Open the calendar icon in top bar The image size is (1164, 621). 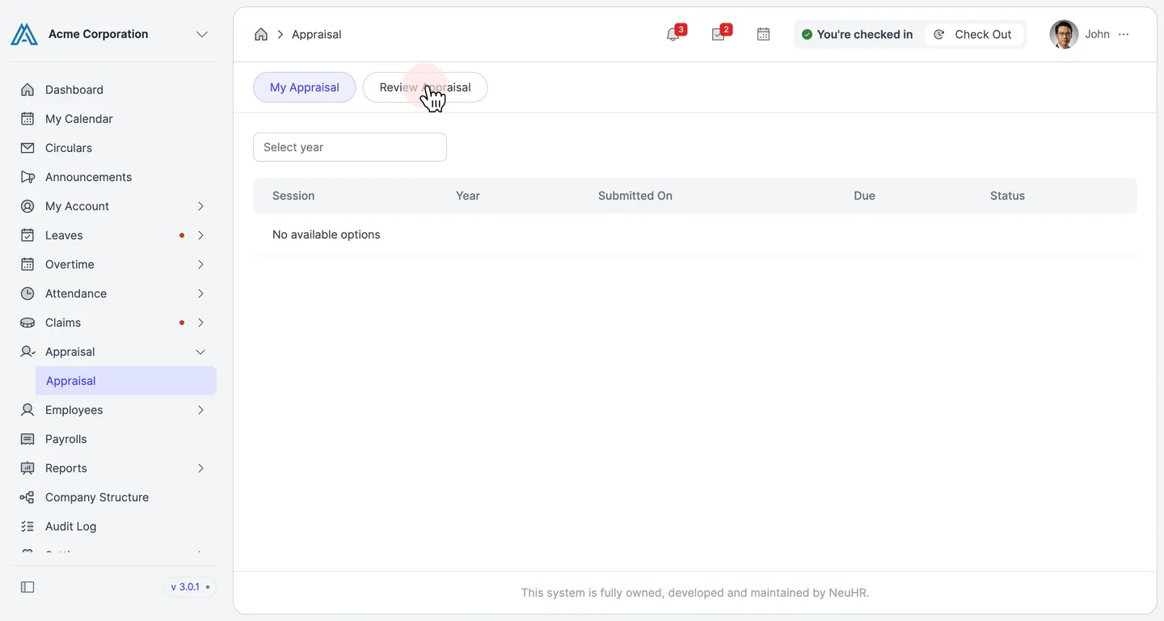(763, 34)
